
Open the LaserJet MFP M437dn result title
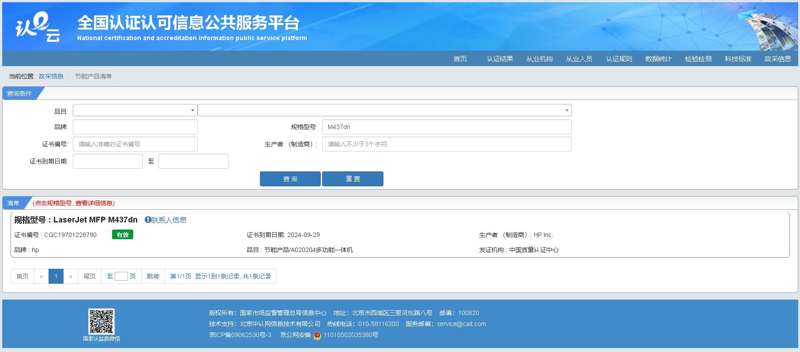click(x=95, y=220)
